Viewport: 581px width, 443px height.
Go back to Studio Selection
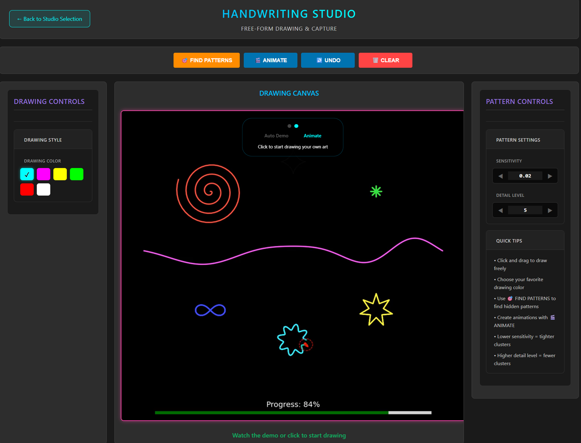(49, 19)
